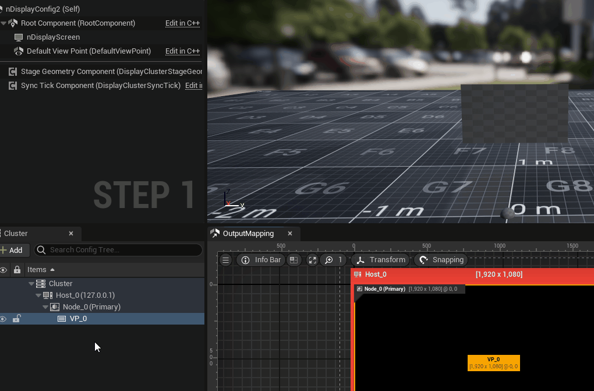Image resolution: width=594 pixels, height=391 pixels.
Task: Click the VP_0 viewport icon
Action: pos(62,319)
